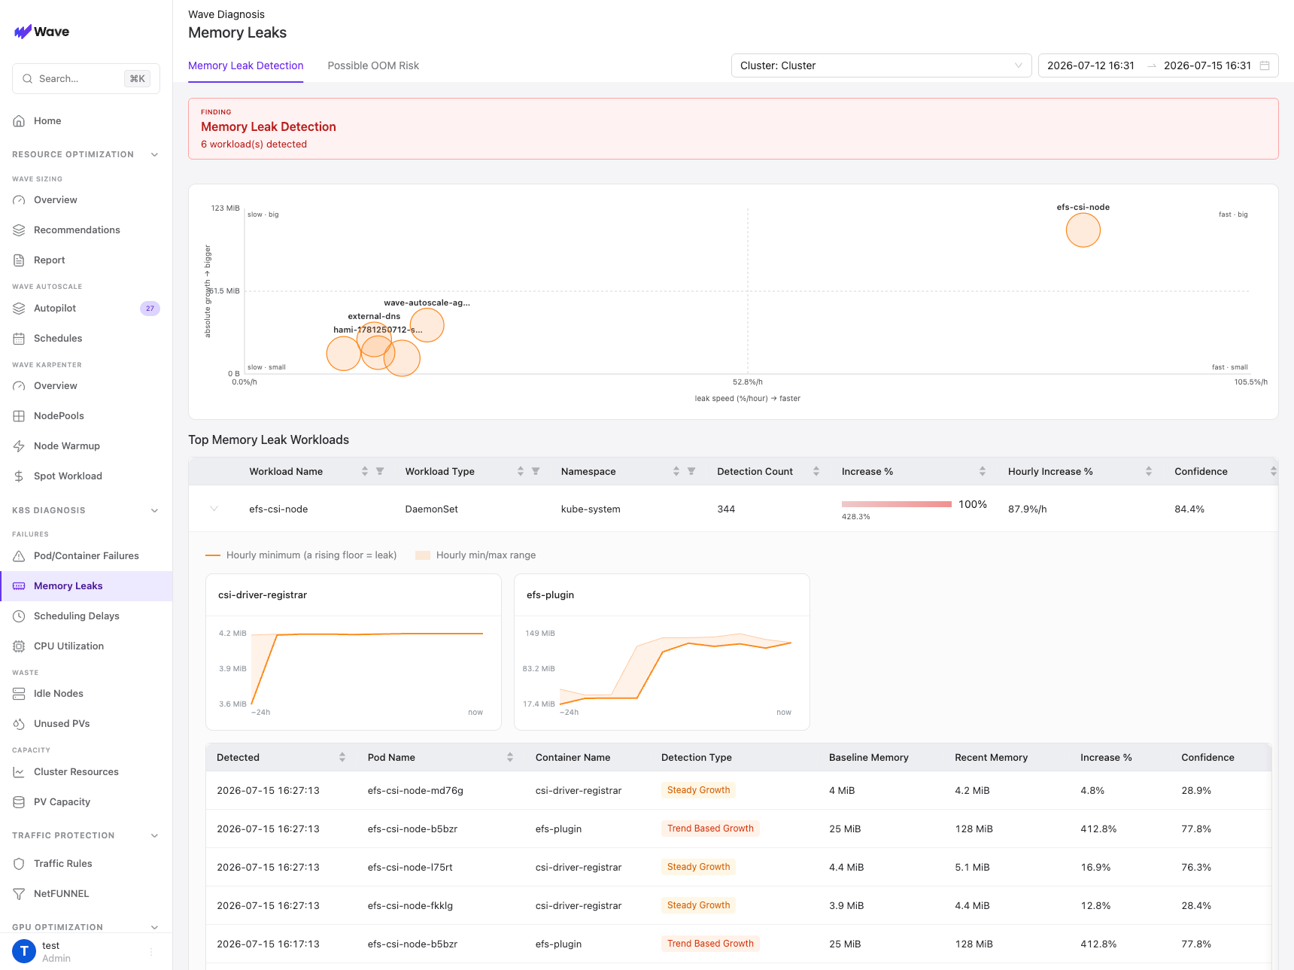Click the date range calendar icon
This screenshot has width=1294, height=970.
point(1265,65)
